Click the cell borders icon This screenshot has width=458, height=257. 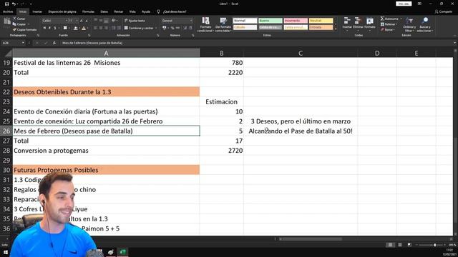point(65,28)
